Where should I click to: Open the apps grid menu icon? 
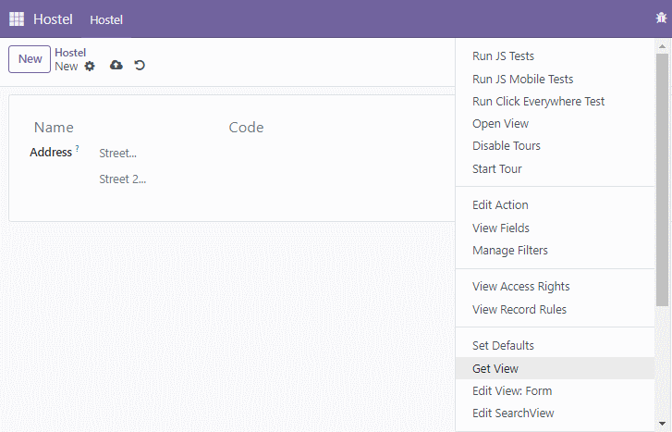coord(17,19)
